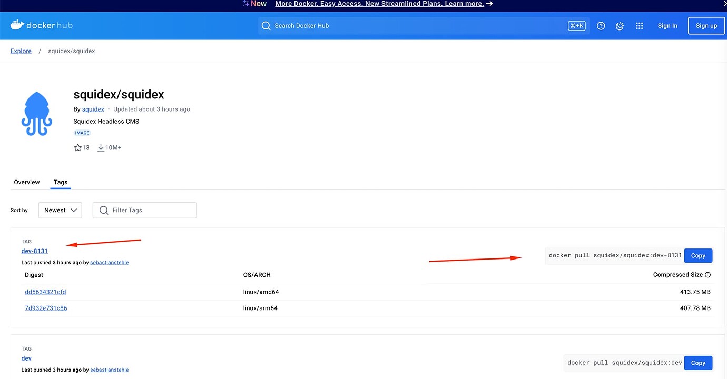Click the Filter Tags magnifier icon

tap(104, 210)
